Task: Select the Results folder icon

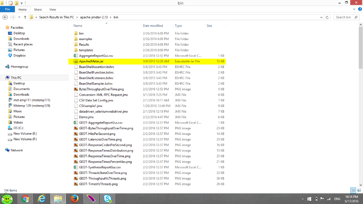Action: pos(76,44)
